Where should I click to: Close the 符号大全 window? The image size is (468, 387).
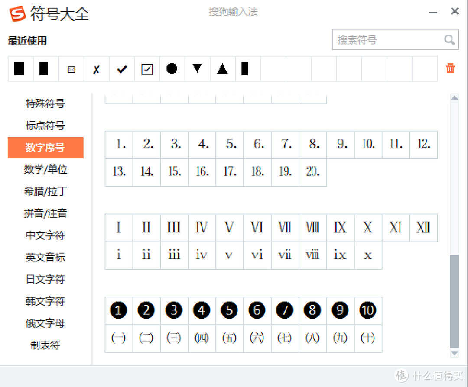(x=455, y=11)
